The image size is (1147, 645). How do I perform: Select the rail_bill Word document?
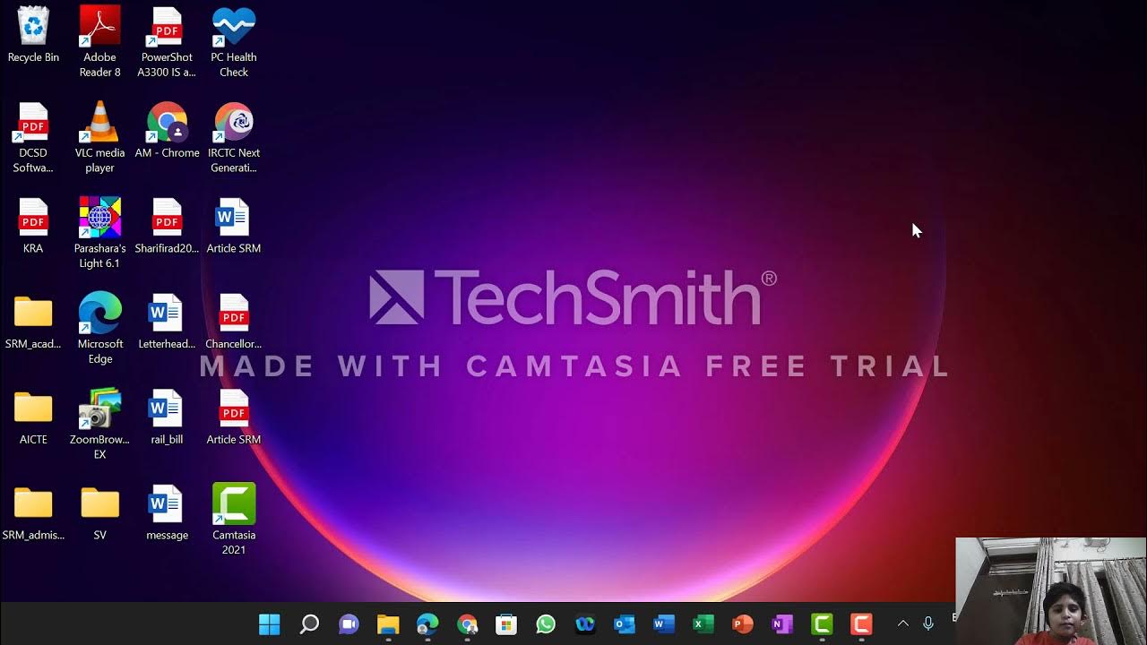167,417
